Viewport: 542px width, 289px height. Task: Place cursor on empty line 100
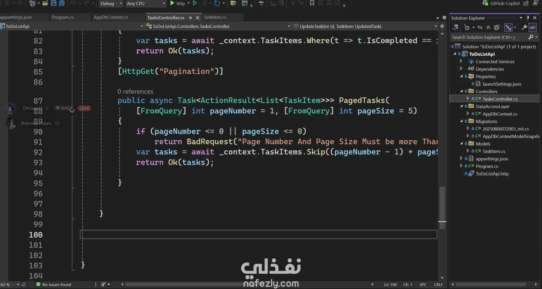(x=259, y=235)
